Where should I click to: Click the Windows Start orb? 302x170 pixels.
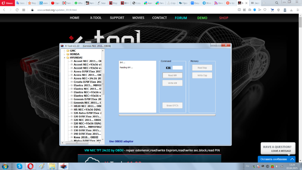(5, 166)
